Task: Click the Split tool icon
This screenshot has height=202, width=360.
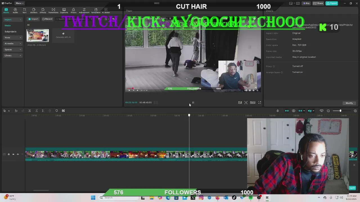Action: click(30, 111)
